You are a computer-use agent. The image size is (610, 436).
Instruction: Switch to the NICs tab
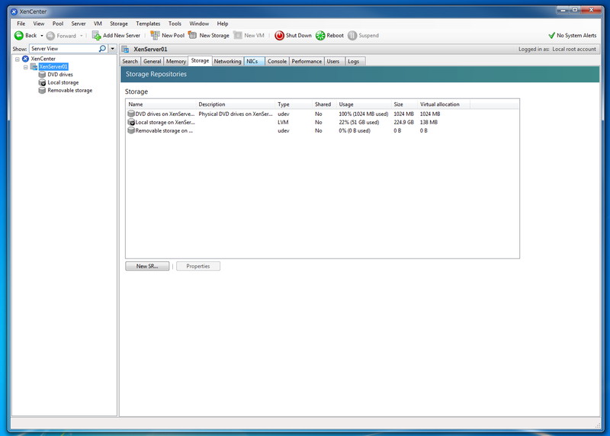pos(252,62)
